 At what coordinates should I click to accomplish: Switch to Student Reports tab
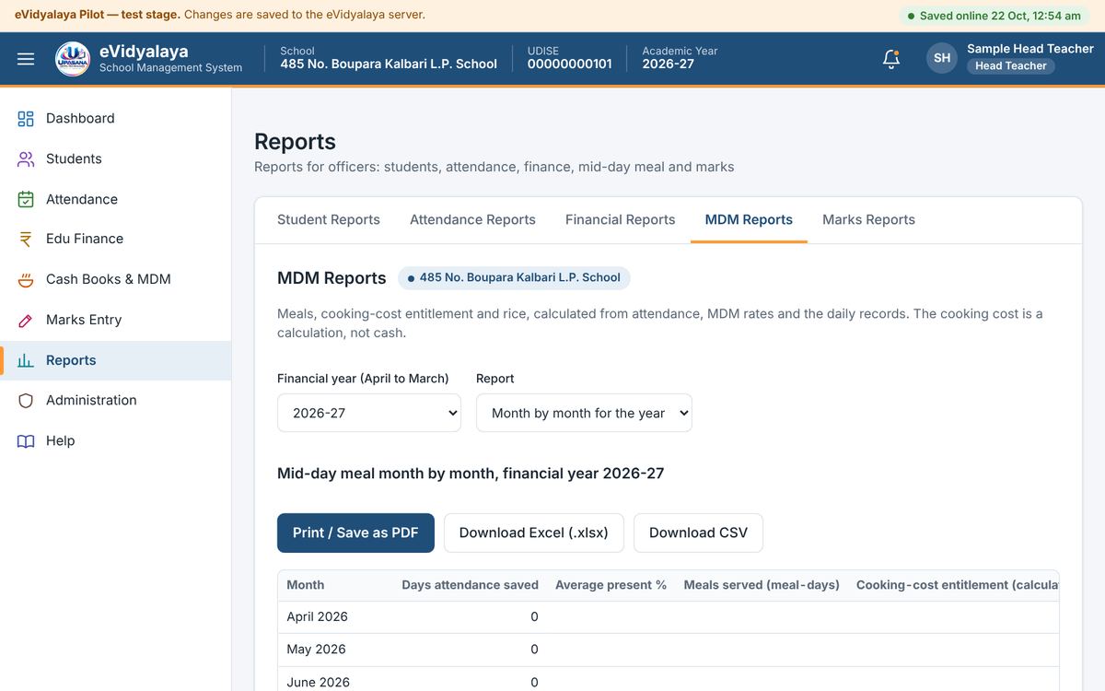tap(329, 219)
